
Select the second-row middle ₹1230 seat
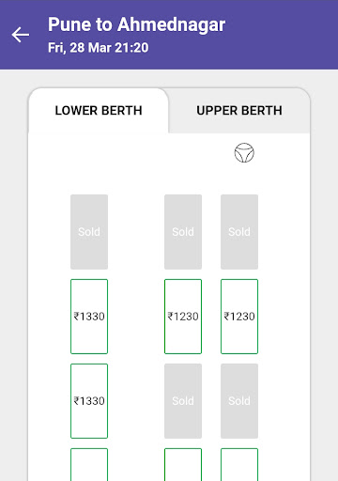[183, 317]
